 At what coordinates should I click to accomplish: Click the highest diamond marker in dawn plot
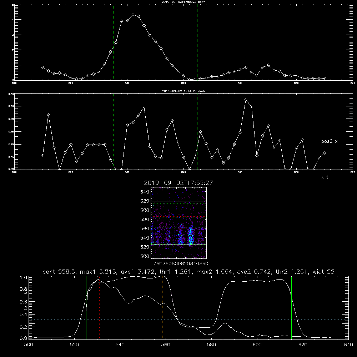click(133, 15)
